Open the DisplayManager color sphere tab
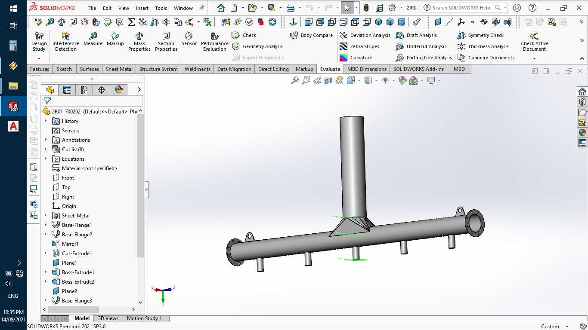This screenshot has width=588, height=330. coord(119,89)
